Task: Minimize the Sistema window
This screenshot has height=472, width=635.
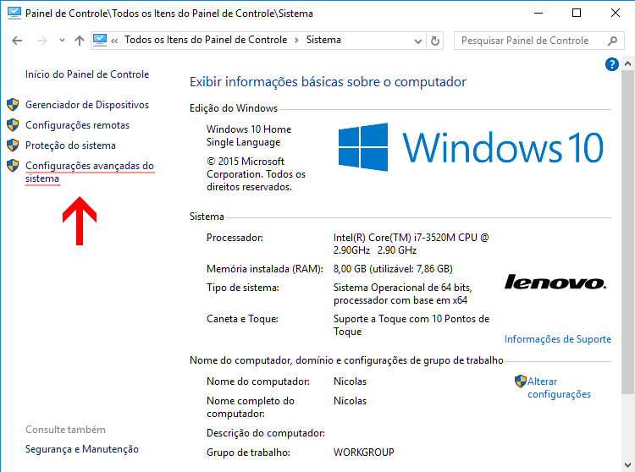Action: click(x=538, y=13)
